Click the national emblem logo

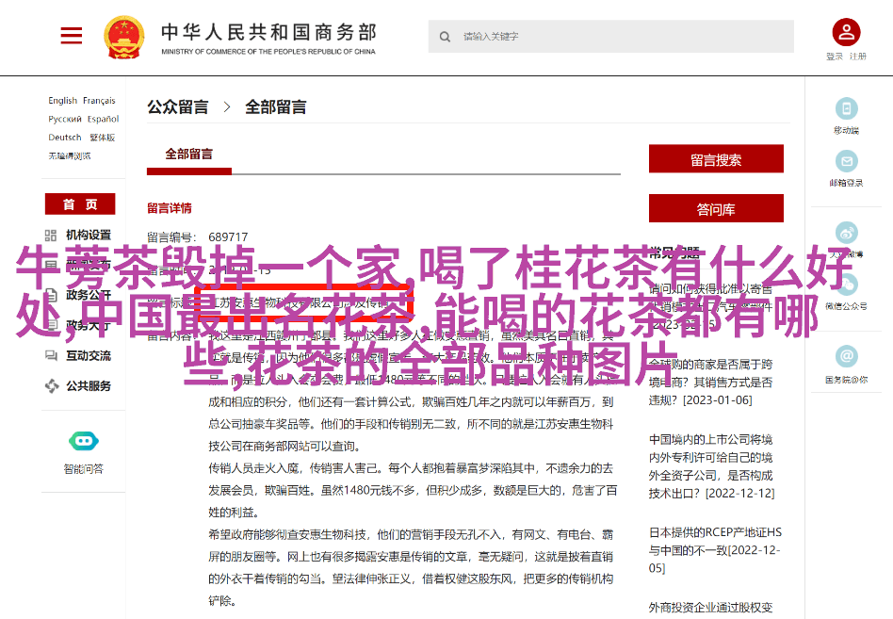123,37
